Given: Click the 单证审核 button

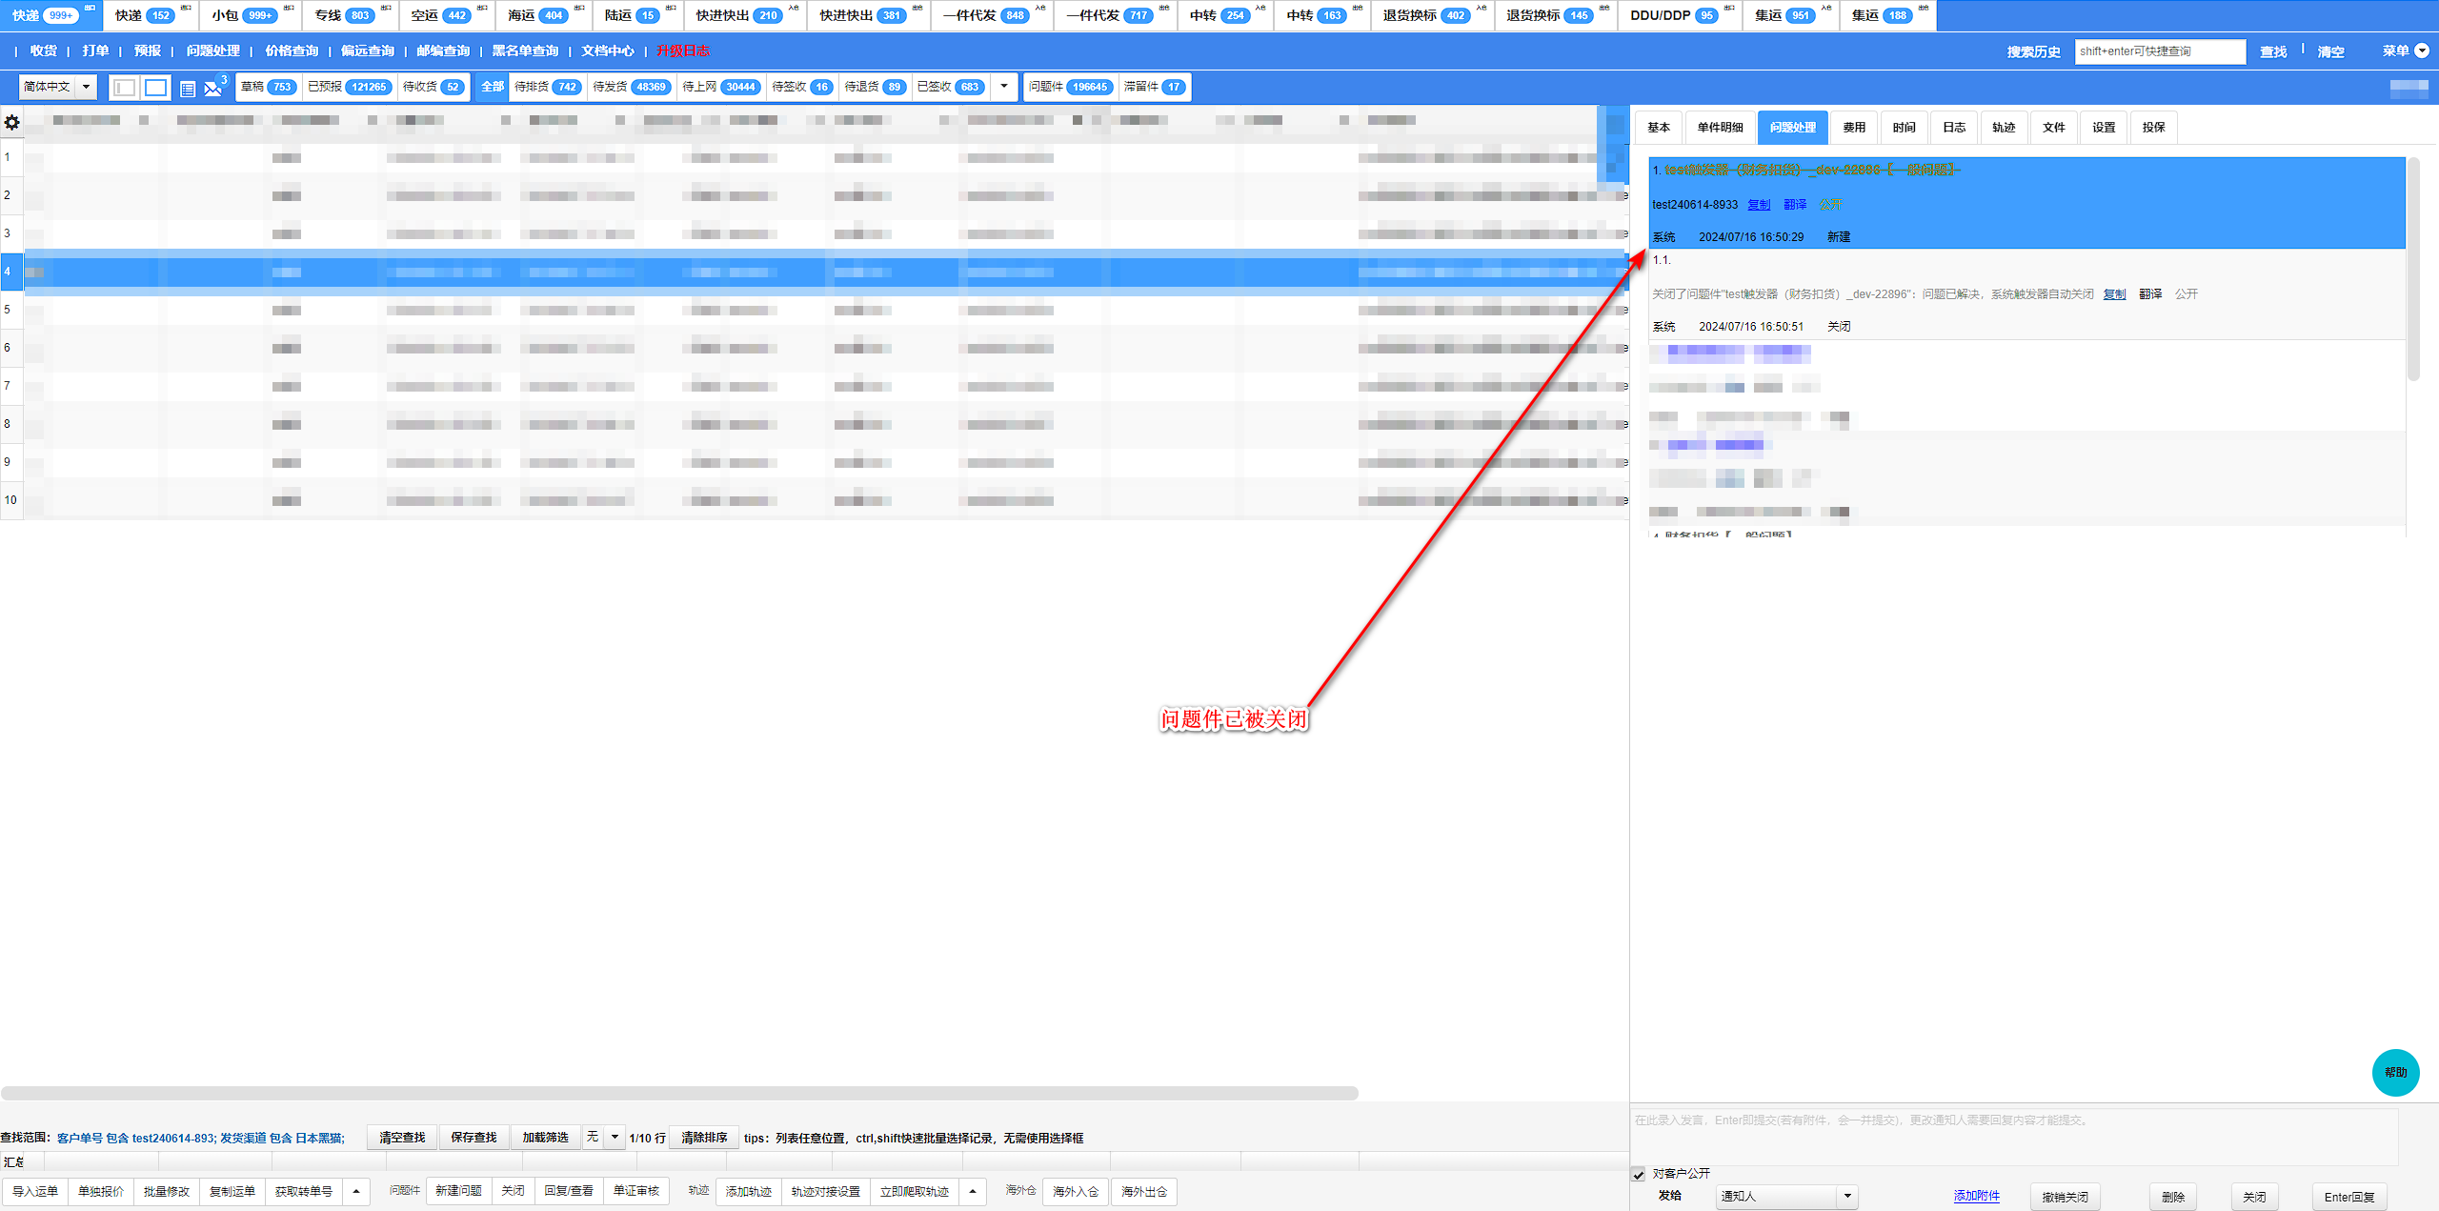Looking at the screenshot, I should point(636,1191).
